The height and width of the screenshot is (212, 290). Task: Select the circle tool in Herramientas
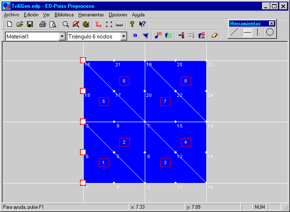270,32
